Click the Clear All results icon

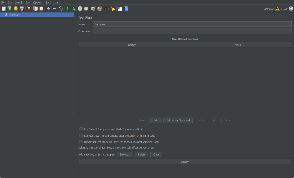[x=99, y=9]
